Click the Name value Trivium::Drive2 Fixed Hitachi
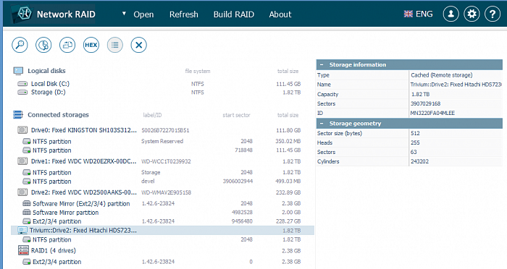Viewport: 507px width, 269px height. coord(456,85)
